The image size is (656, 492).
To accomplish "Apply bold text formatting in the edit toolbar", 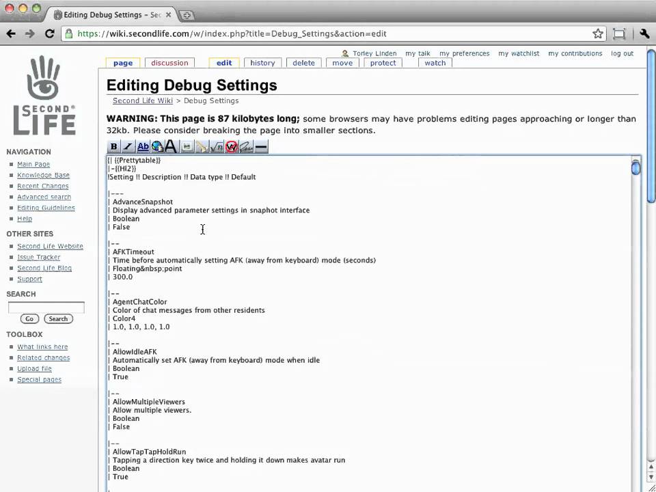I will tap(113, 147).
